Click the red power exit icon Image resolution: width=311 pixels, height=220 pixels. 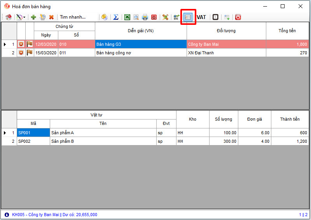[238, 17]
